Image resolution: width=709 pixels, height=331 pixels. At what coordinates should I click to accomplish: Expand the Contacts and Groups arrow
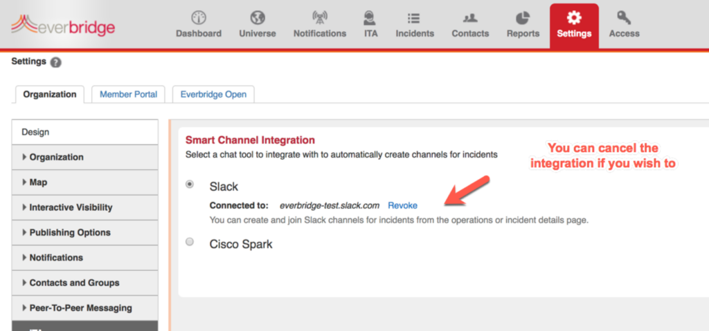[x=24, y=283]
